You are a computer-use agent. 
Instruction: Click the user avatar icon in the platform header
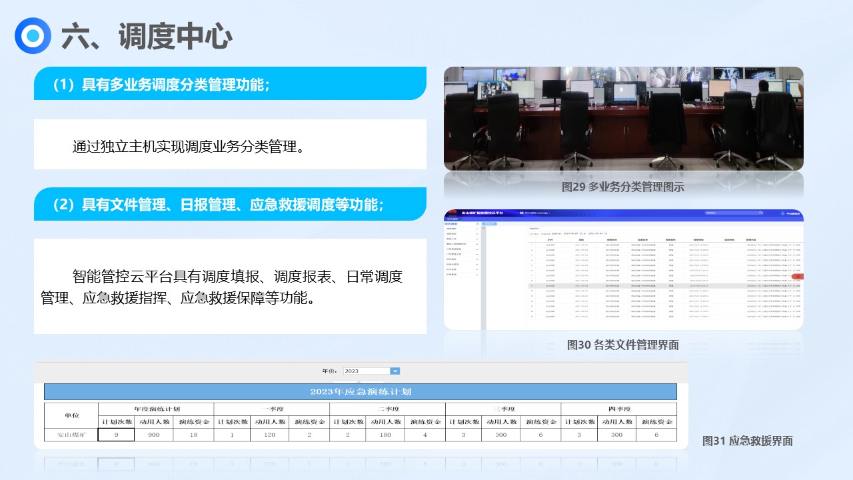pyautogui.click(x=782, y=213)
